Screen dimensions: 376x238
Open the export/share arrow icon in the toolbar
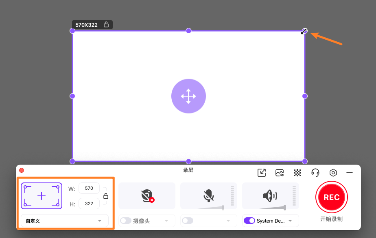262,173
